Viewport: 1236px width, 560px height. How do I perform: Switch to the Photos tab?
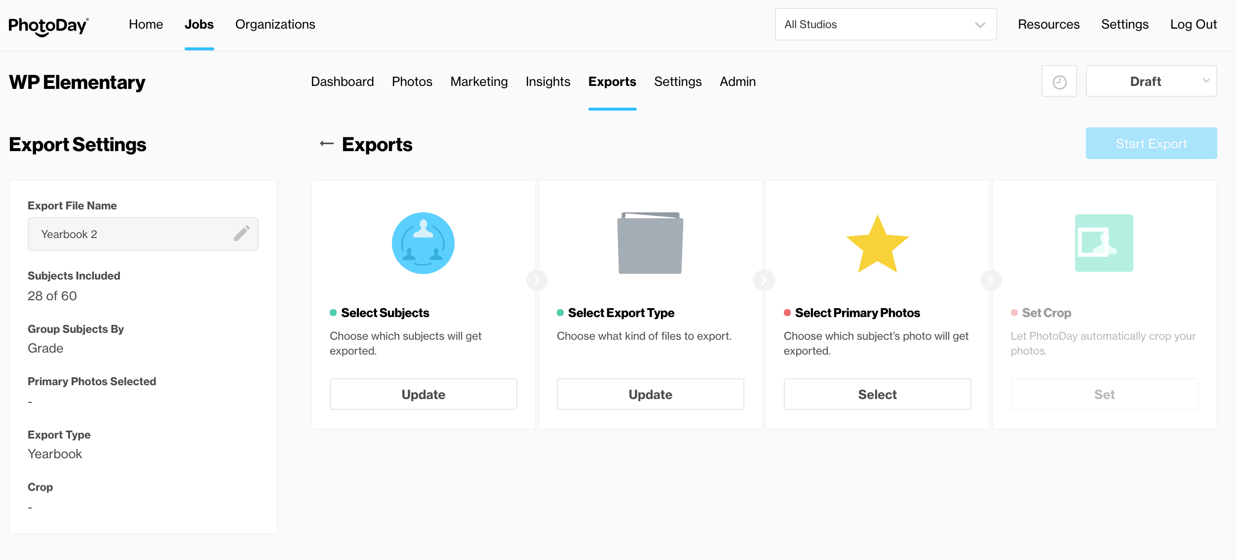pyautogui.click(x=412, y=81)
